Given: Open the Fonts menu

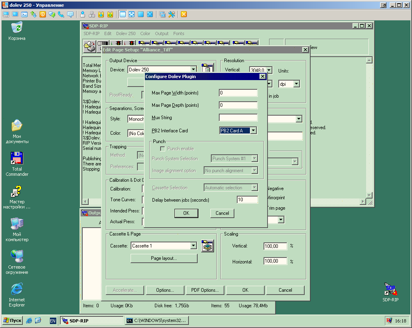Looking at the screenshot, I should tap(179, 33).
